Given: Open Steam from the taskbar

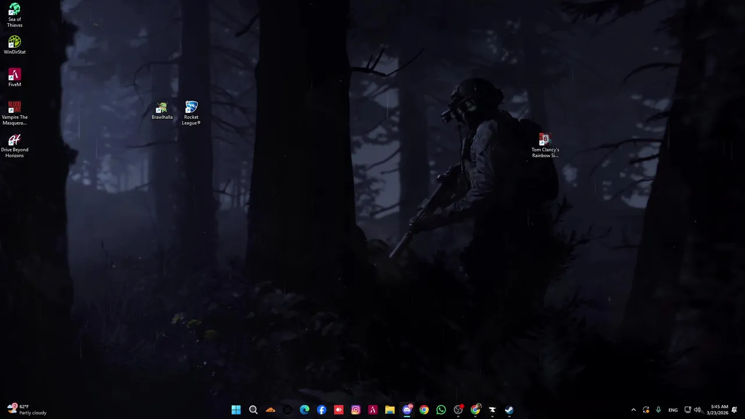Looking at the screenshot, I should [509, 410].
